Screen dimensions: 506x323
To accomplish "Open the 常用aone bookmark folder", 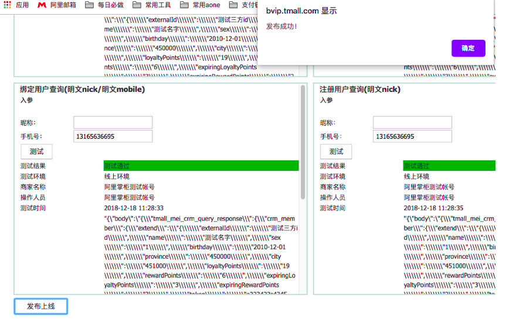I will click(x=200, y=5).
